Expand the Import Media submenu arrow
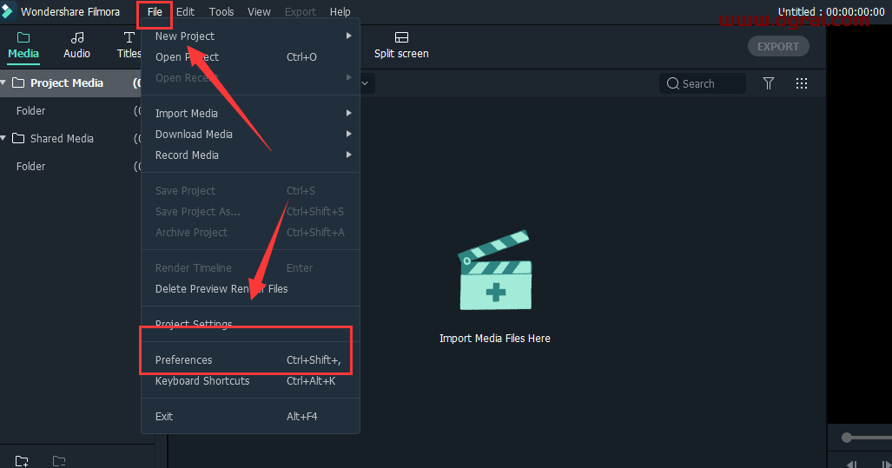This screenshot has width=892, height=468. 348,113
